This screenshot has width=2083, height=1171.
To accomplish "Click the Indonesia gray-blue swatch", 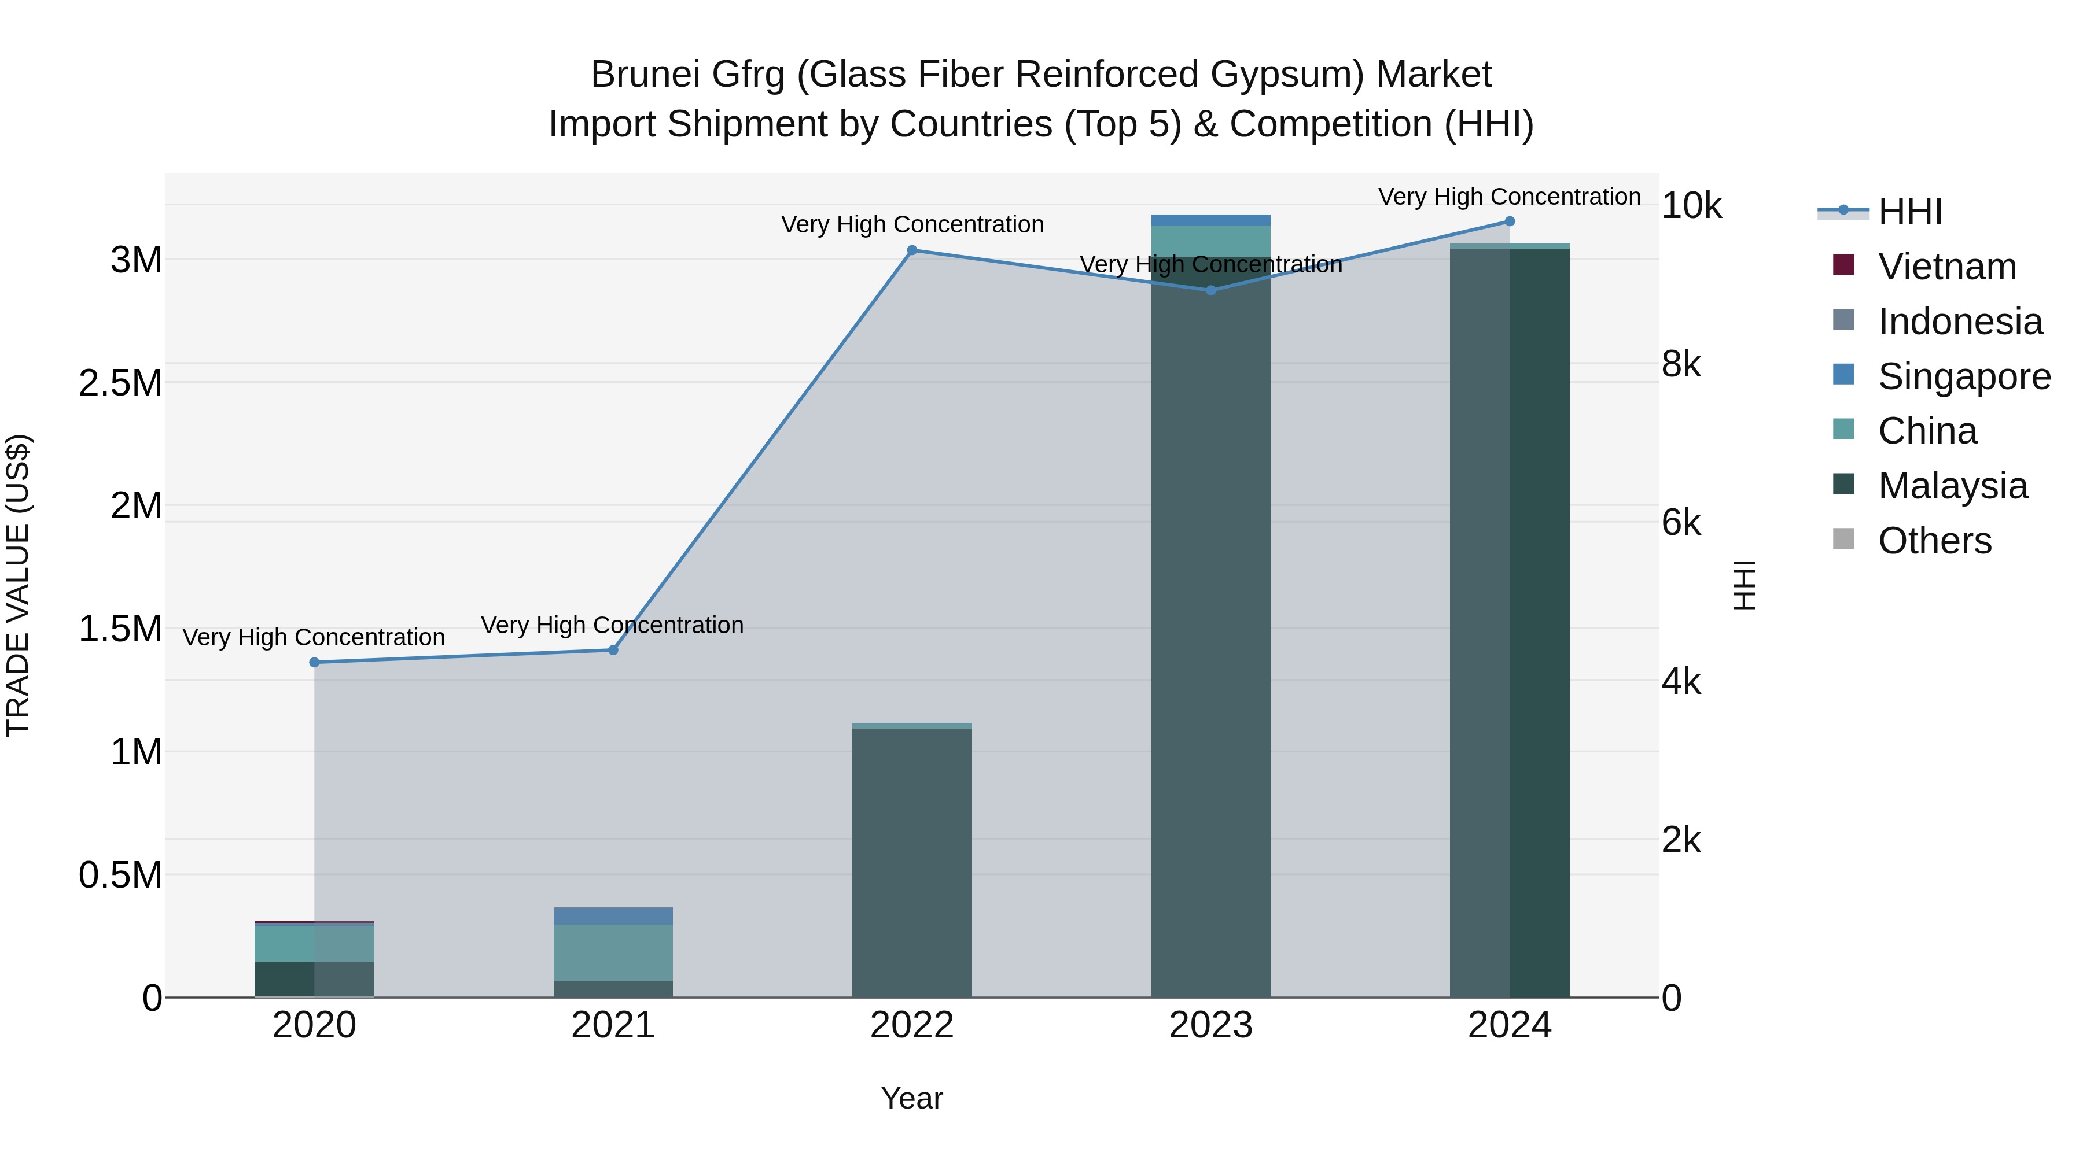I will [1843, 319].
